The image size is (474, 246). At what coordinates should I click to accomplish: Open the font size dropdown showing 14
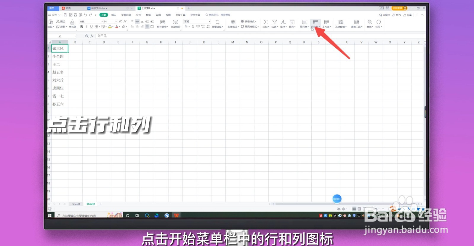point(110,21)
